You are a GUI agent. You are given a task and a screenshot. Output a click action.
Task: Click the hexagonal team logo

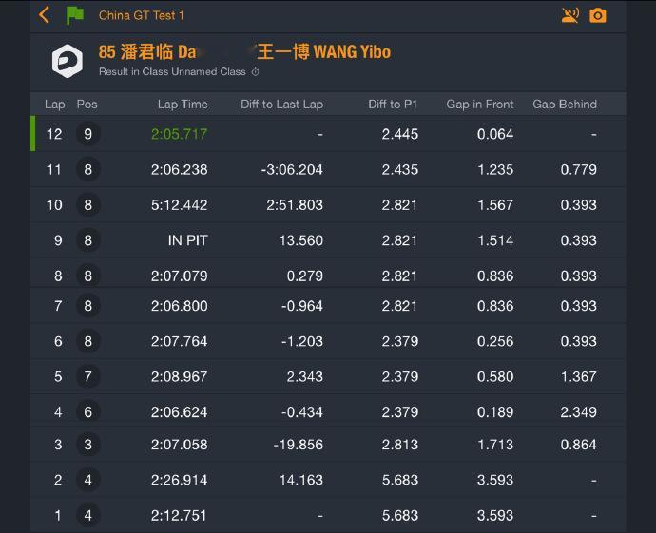(67, 61)
